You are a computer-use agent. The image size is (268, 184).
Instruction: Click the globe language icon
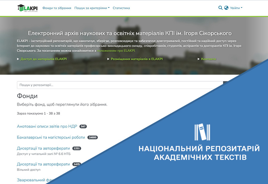(226, 8)
